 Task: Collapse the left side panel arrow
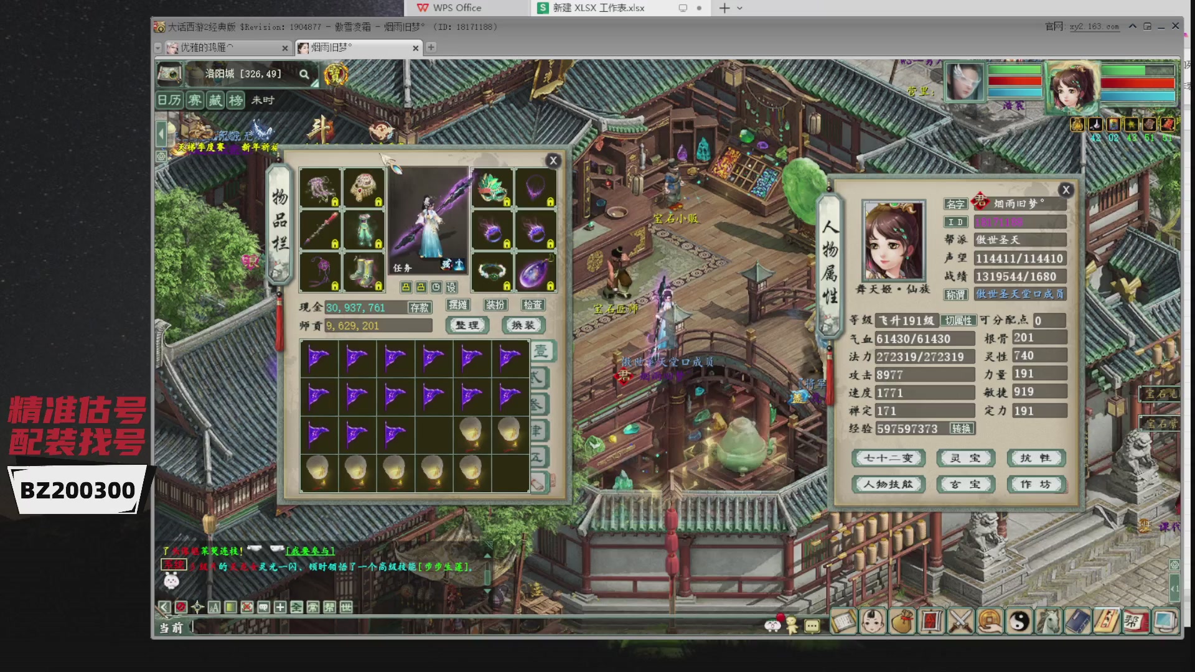(161, 133)
